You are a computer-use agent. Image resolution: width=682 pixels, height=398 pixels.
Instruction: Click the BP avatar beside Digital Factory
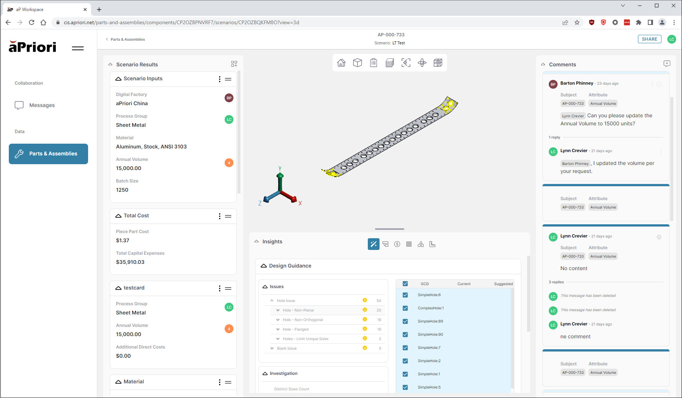click(x=229, y=98)
